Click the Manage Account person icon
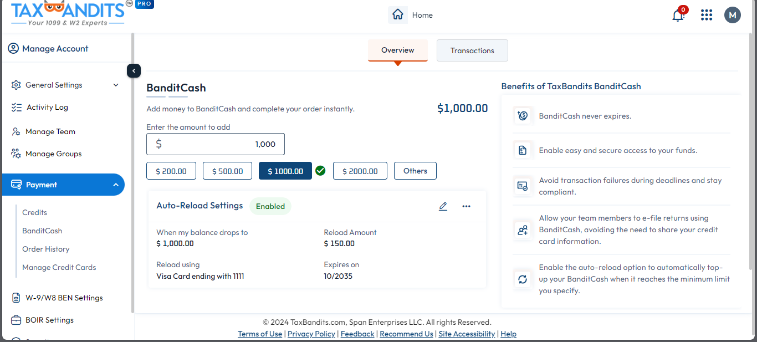757x342 pixels. point(13,49)
